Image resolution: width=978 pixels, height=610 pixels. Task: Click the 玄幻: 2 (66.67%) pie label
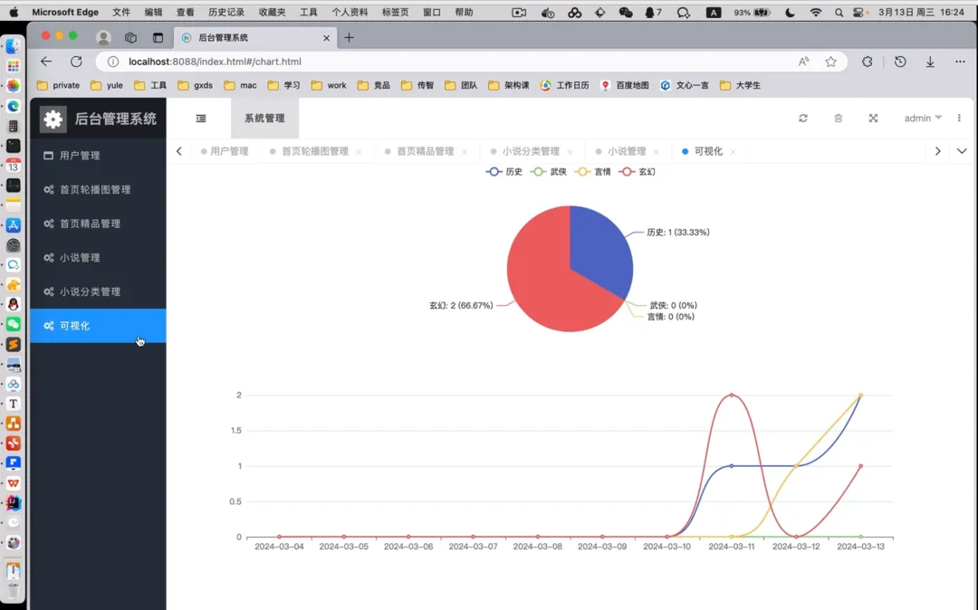pos(461,305)
